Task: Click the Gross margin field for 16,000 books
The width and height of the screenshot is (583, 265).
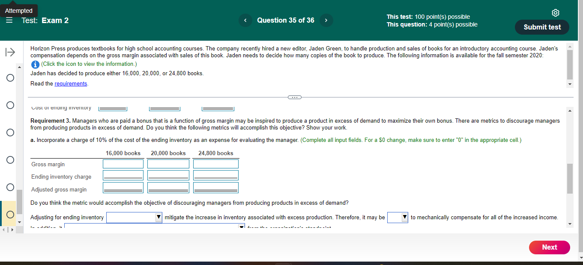Action: point(123,163)
